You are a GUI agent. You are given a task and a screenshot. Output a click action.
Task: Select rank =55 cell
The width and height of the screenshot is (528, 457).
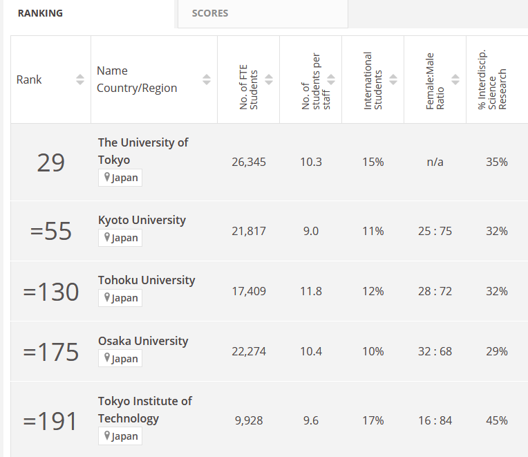click(x=51, y=231)
